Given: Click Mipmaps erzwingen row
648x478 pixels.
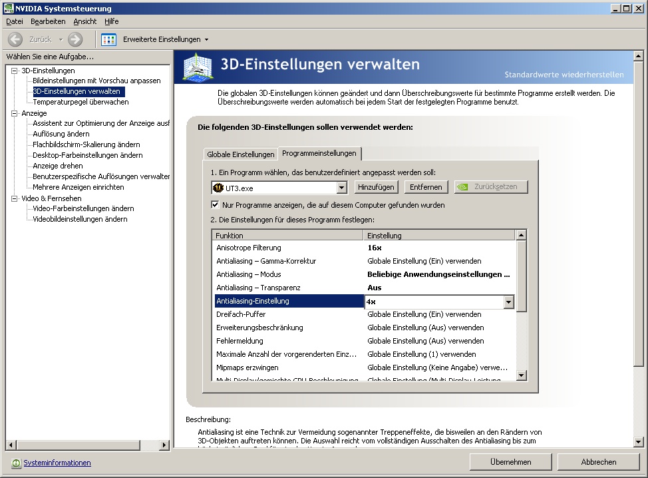Looking at the screenshot, I should (365, 367).
